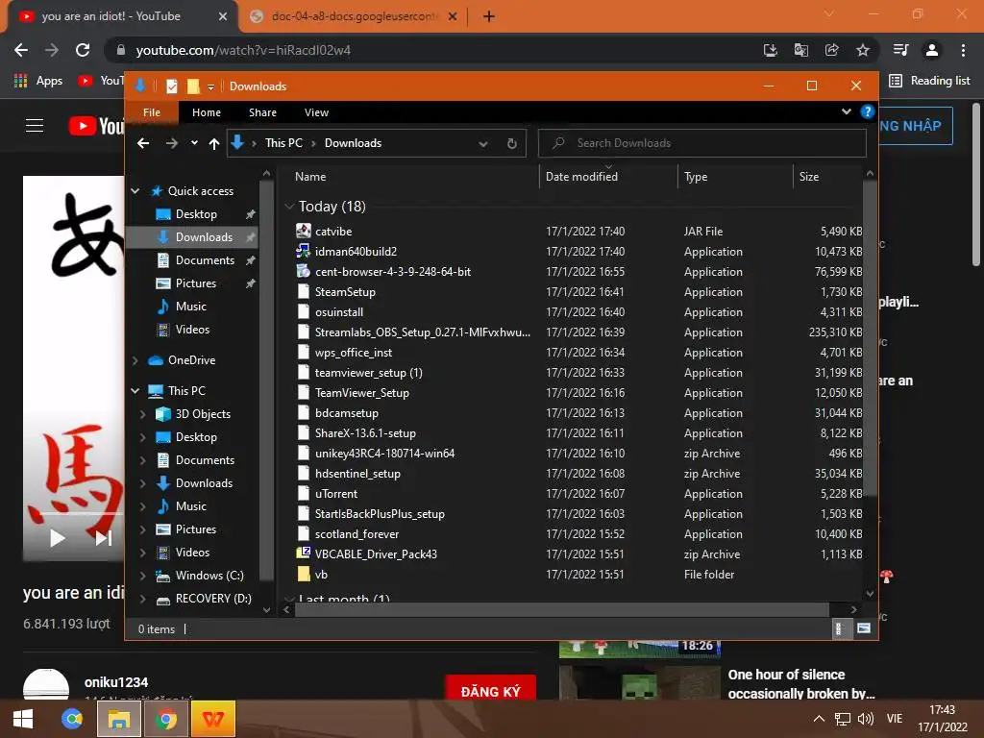Open the address bar history dropdown
Screen dimensions: 984x738
[482, 143]
